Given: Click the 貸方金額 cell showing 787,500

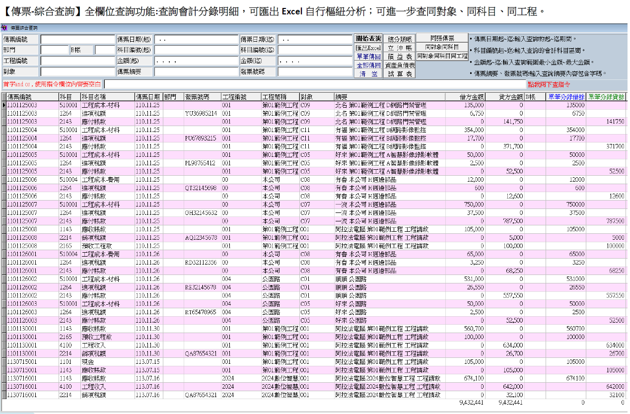Looking at the screenshot, I should [504, 221].
